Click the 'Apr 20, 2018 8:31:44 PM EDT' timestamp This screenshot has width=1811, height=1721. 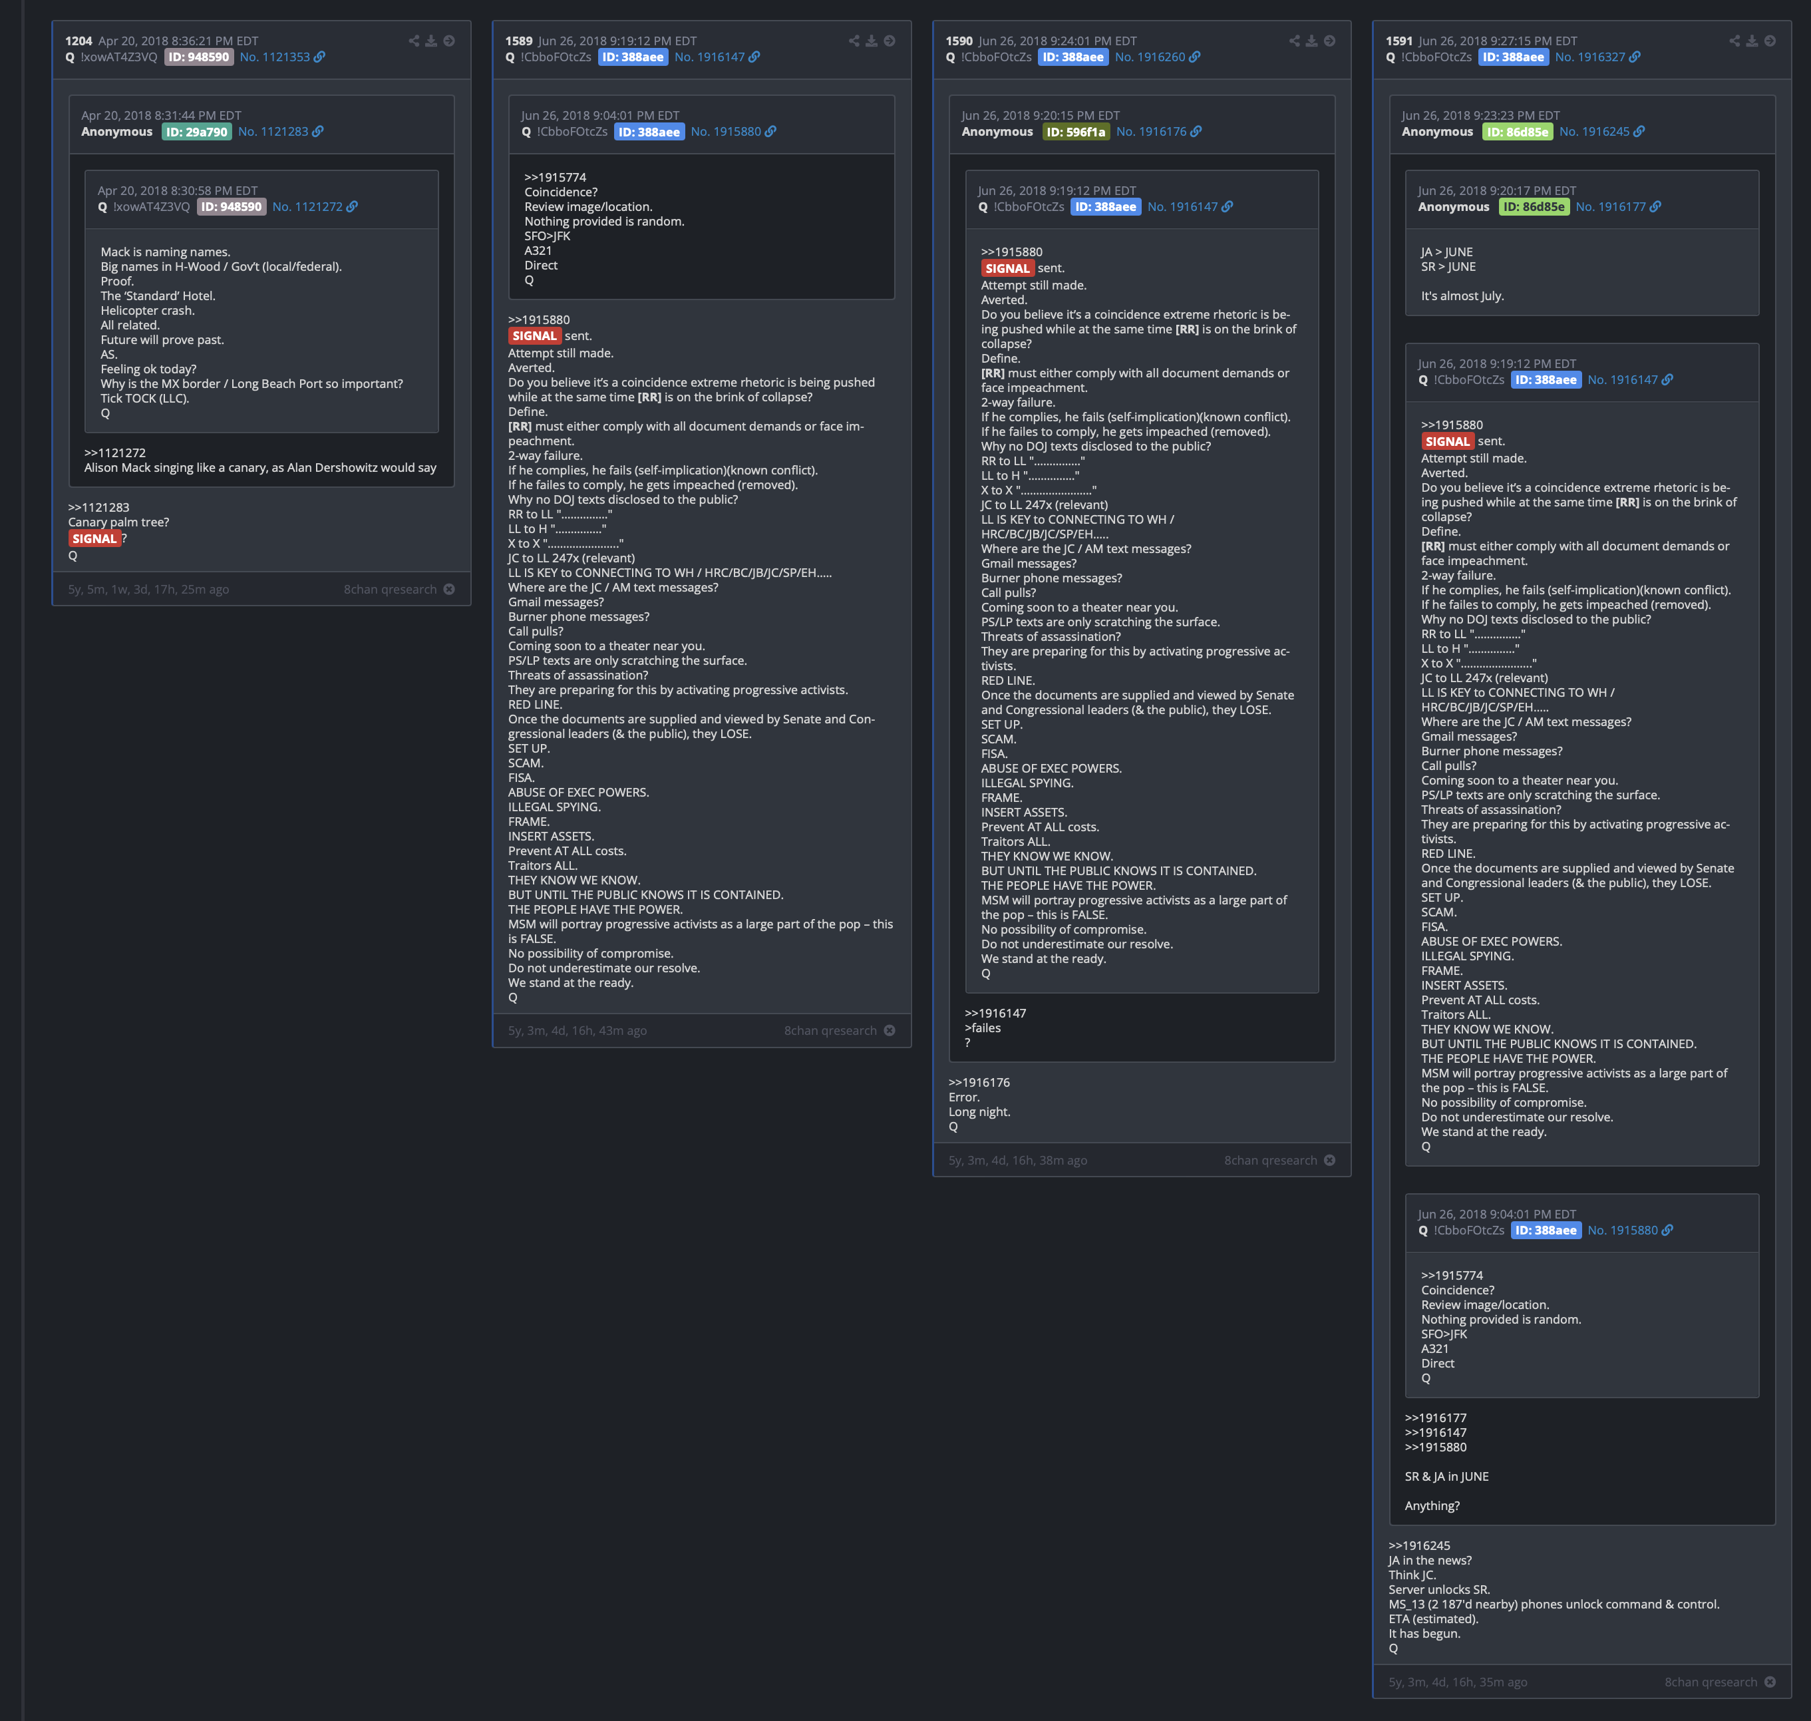click(162, 116)
